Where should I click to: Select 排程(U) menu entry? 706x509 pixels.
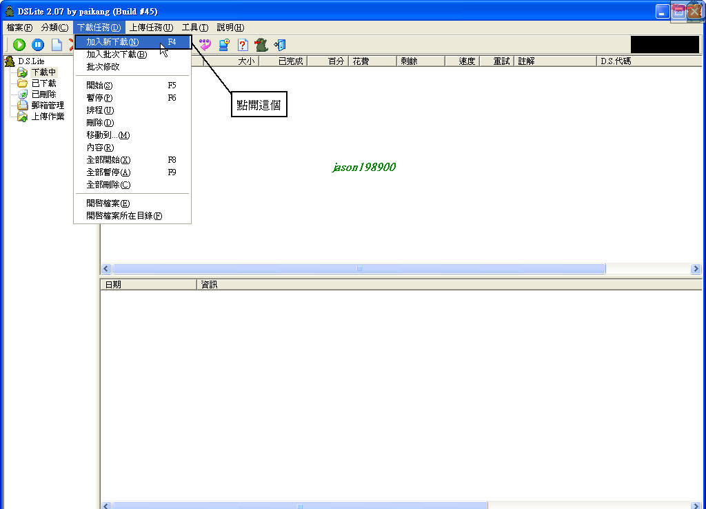(x=133, y=110)
